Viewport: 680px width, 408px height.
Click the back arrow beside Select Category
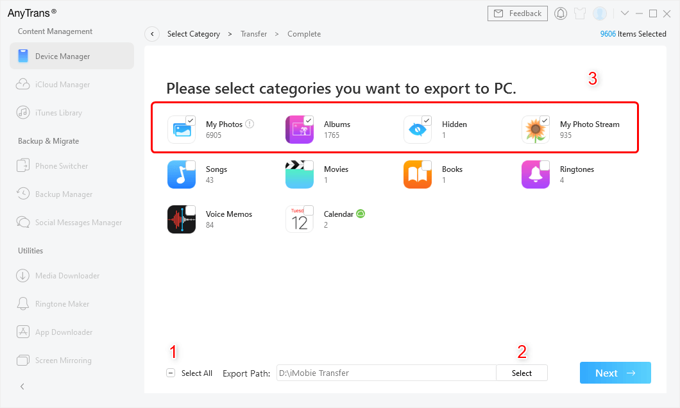click(152, 33)
